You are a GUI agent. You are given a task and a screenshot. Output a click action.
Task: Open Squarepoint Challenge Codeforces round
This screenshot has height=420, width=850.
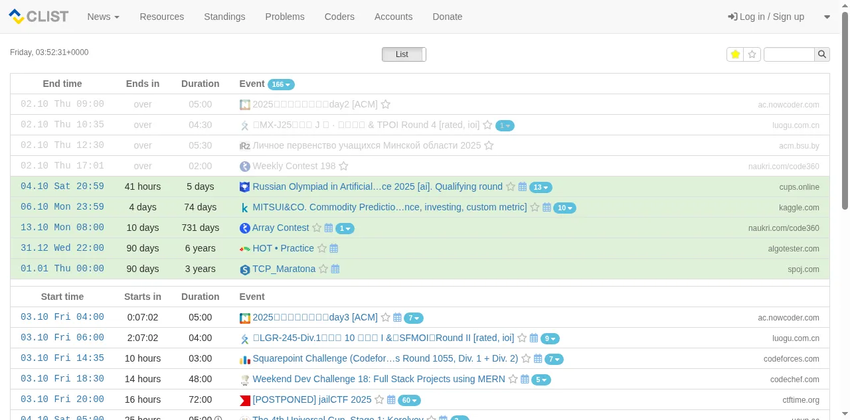click(385, 358)
